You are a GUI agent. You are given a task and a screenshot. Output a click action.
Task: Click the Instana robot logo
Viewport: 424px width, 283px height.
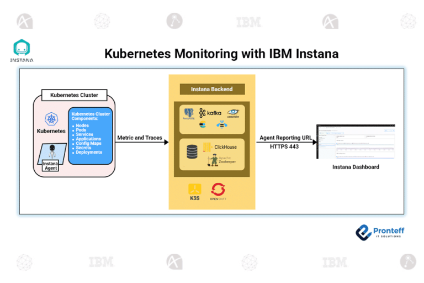pyautogui.click(x=22, y=48)
